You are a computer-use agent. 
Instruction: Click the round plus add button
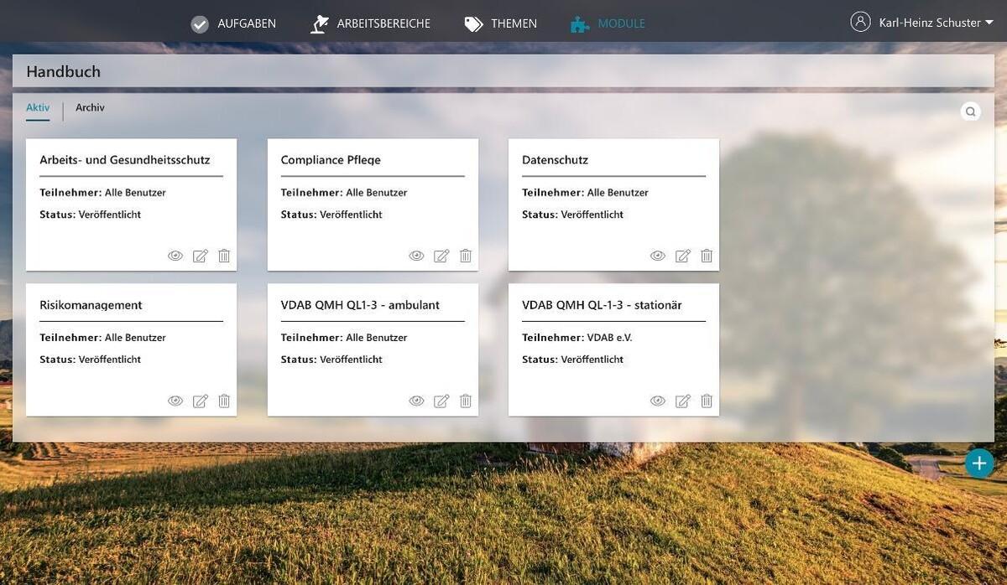[x=978, y=463]
